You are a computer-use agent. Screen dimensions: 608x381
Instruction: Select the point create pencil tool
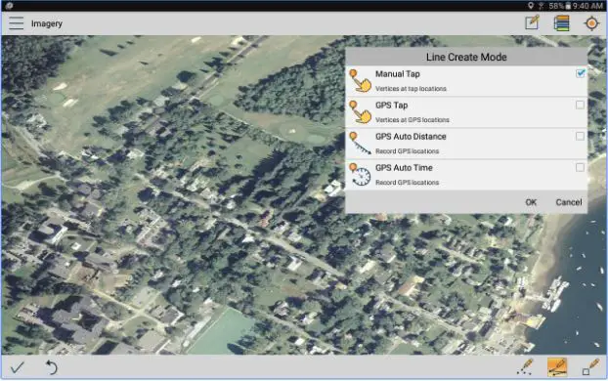tap(525, 366)
